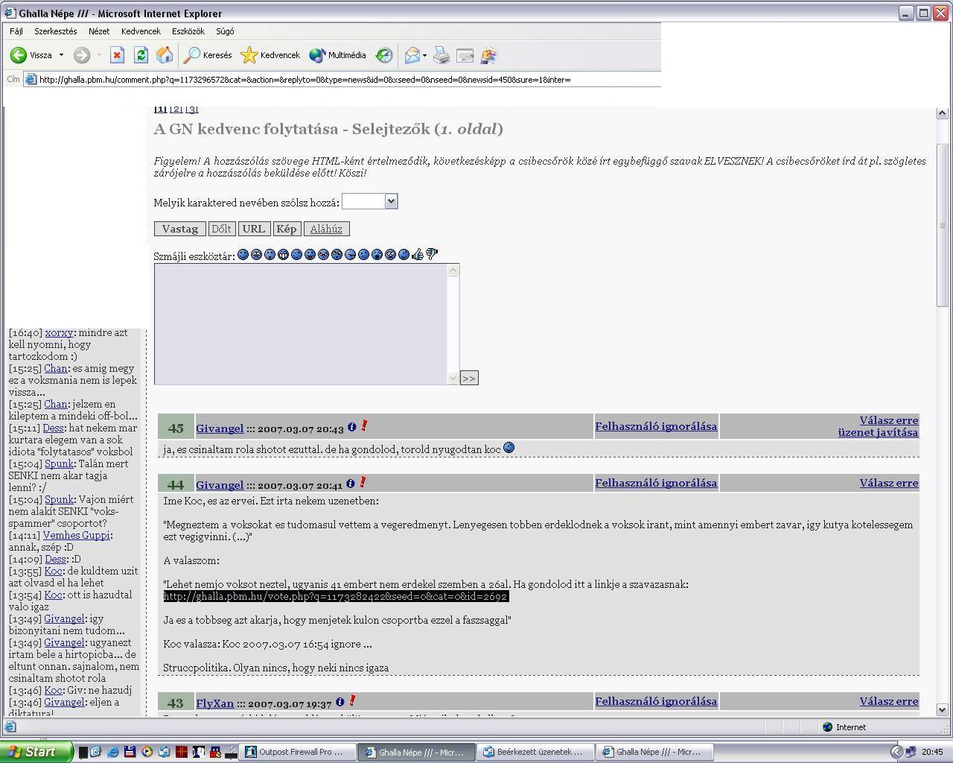Expand the Vissza back-history dropdown arrow
This screenshot has height=763, width=953.
click(x=61, y=55)
